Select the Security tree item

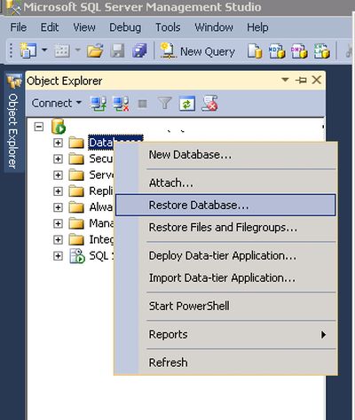[x=101, y=159]
